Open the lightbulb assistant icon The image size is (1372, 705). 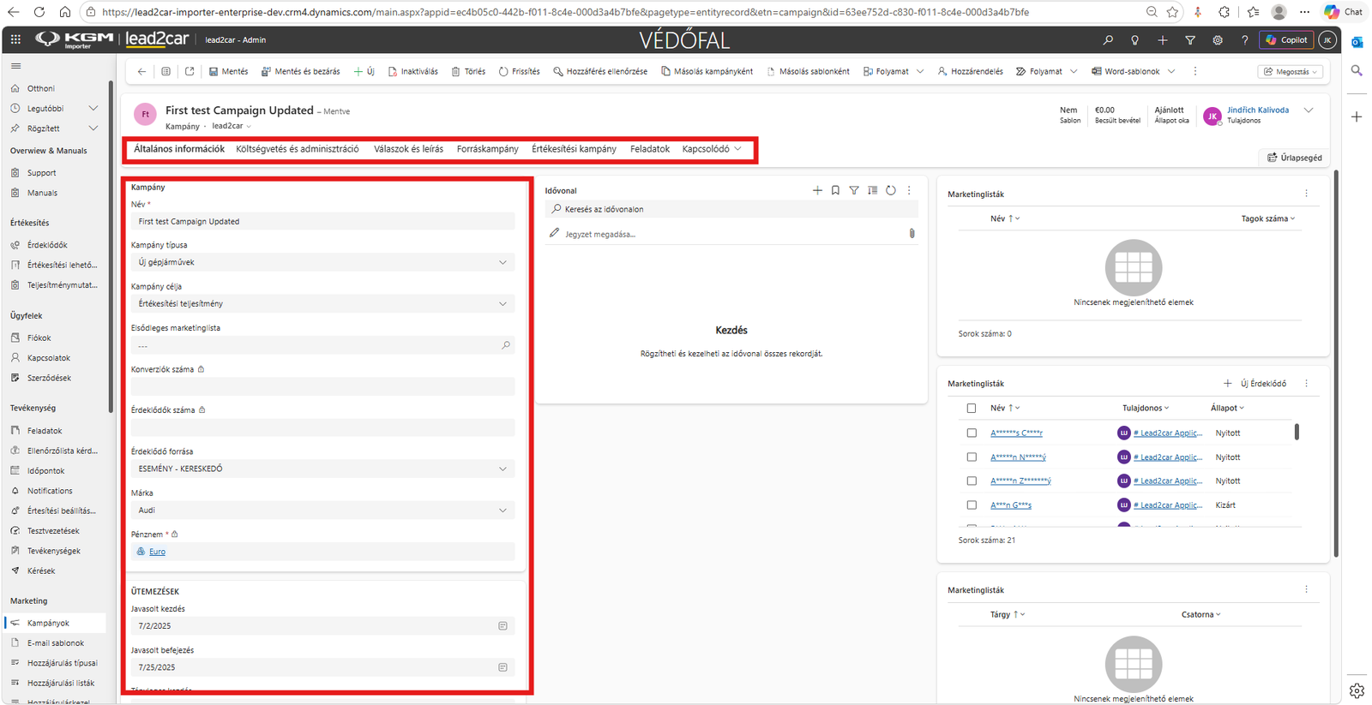pyautogui.click(x=1135, y=40)
